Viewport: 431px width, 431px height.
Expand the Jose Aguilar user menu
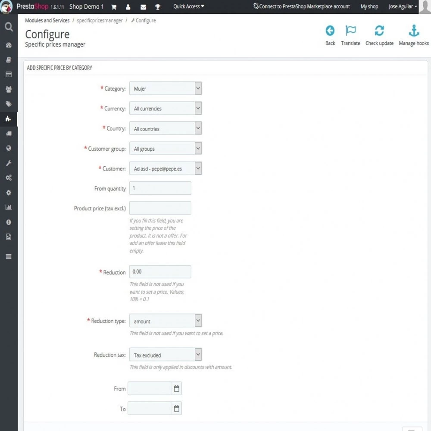[403, 6]
